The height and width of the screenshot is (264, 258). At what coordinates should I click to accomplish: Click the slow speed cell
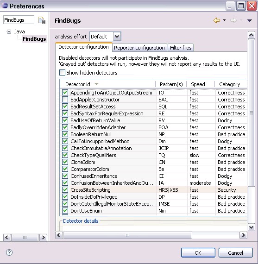click(195, 155)
